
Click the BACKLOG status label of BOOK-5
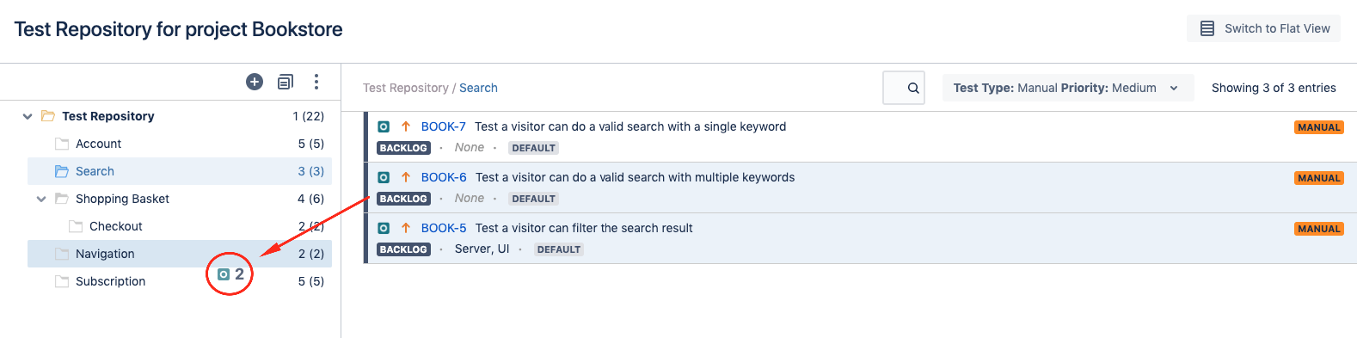click(403, 249)
